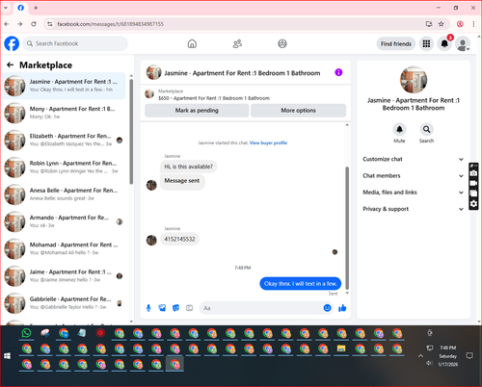This screenshot has width=482, height=387.
Task: Click More options button
Action: tap(298, 111)
